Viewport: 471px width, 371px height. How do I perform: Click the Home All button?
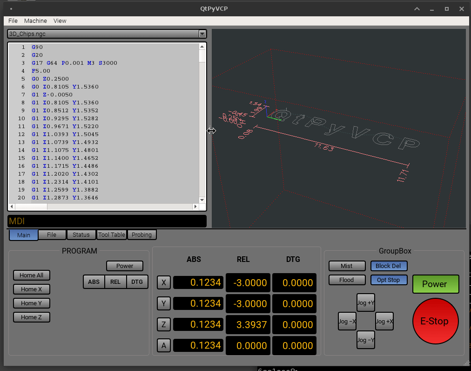(x=32, y=275)
